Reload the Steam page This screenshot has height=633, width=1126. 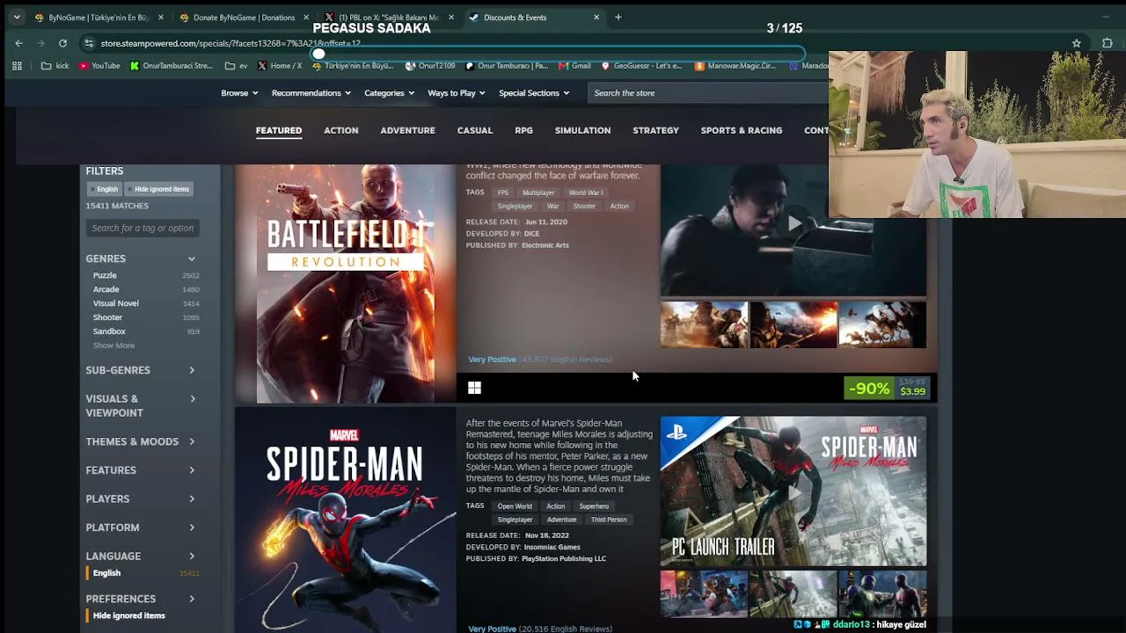pos(62,43)
